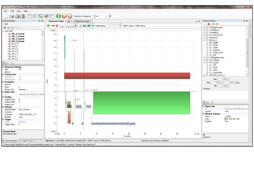The image size is (254, 175).
Task: Select INJ_H_2 channel
Action: pyautogui.click(x=15, y=49)
